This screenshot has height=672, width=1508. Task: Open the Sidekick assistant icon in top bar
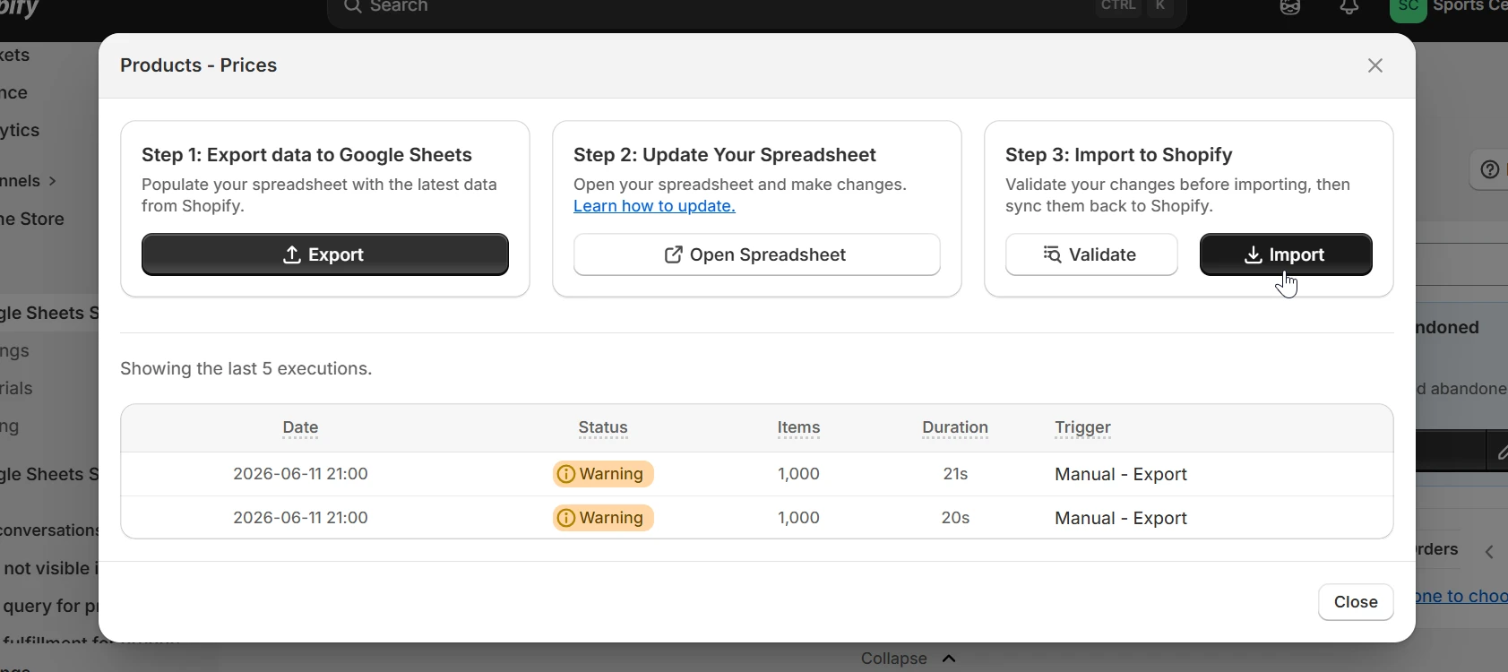(x=1290, y=7)
